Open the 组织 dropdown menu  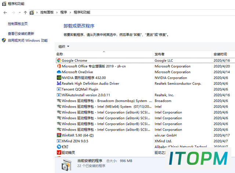pyautogui.click(x=64, y=46)
